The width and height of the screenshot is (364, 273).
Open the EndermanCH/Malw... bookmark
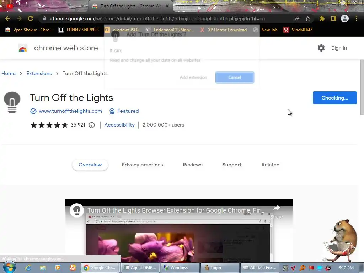(x=170, y=30)
